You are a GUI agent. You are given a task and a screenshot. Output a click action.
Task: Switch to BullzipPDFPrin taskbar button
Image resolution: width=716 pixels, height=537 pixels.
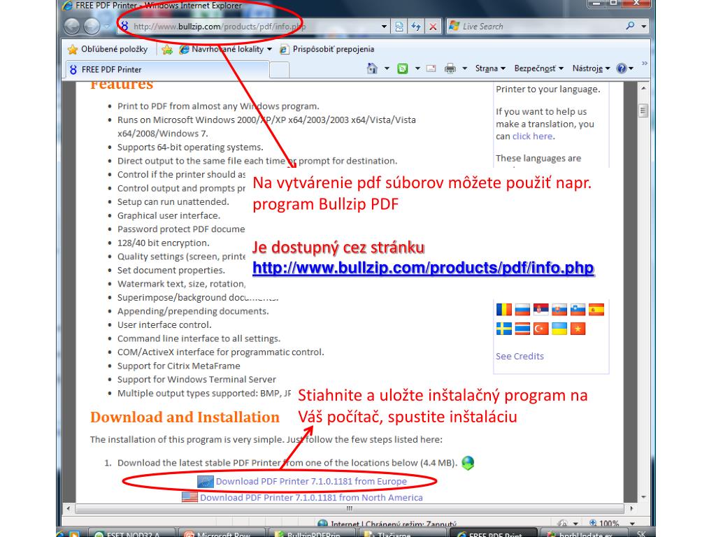click(x=311, y=534)
